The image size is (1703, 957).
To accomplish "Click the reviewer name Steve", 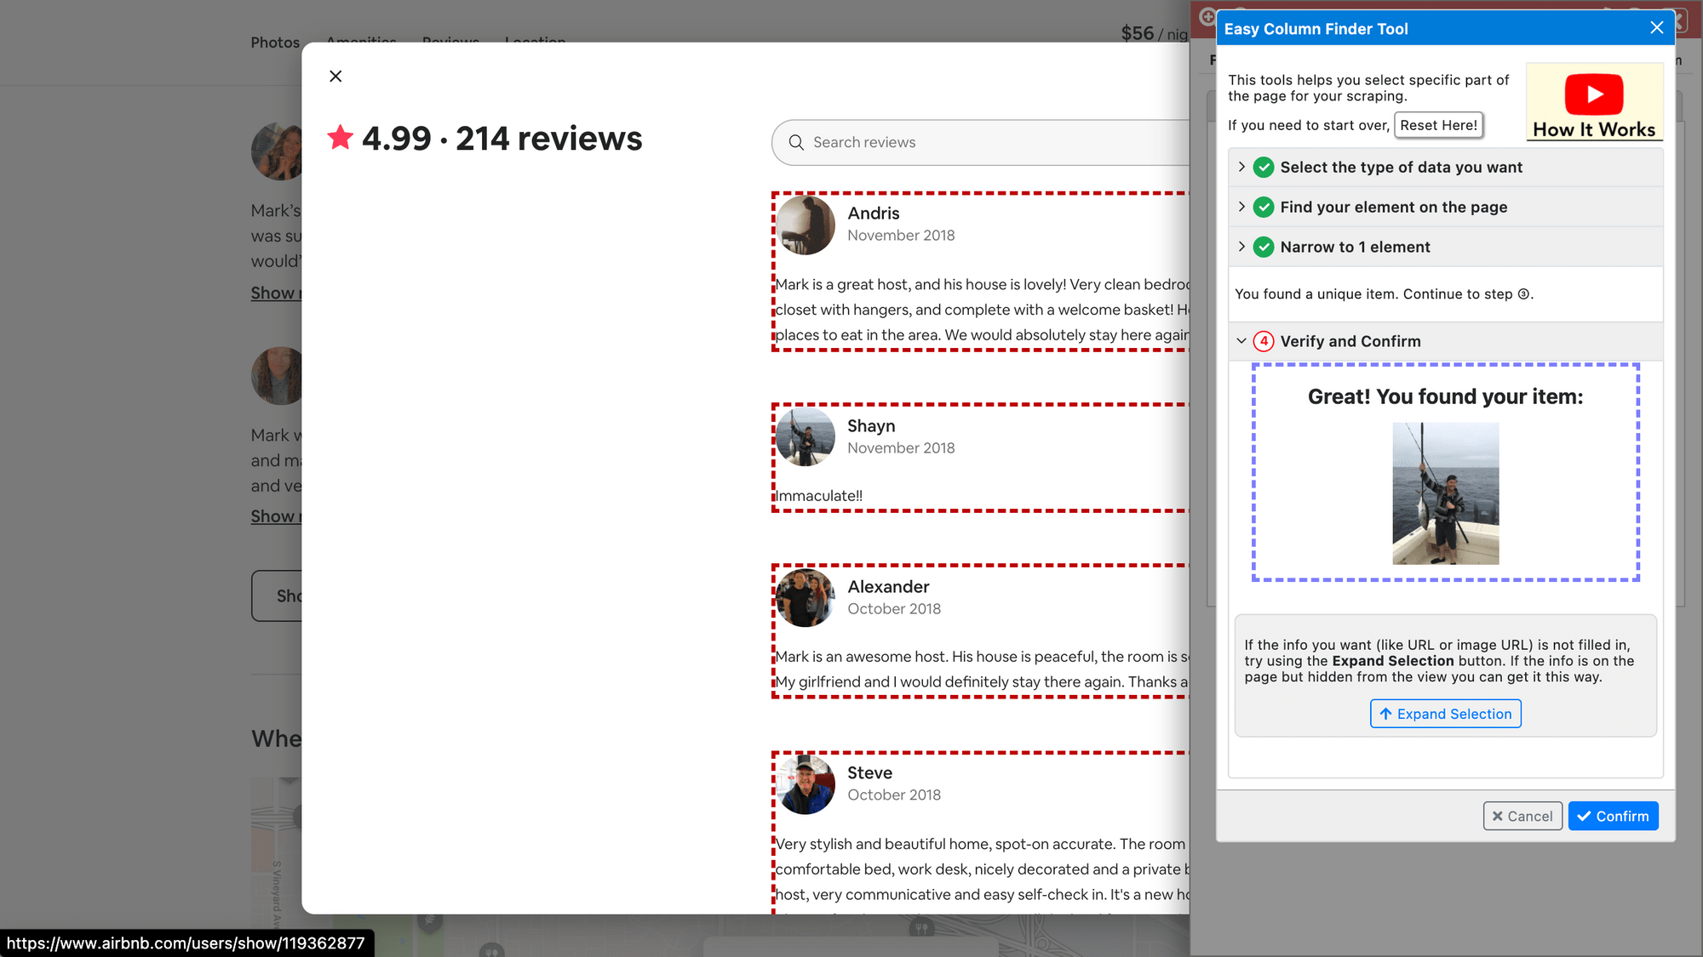I will click(x=870, y=773).
